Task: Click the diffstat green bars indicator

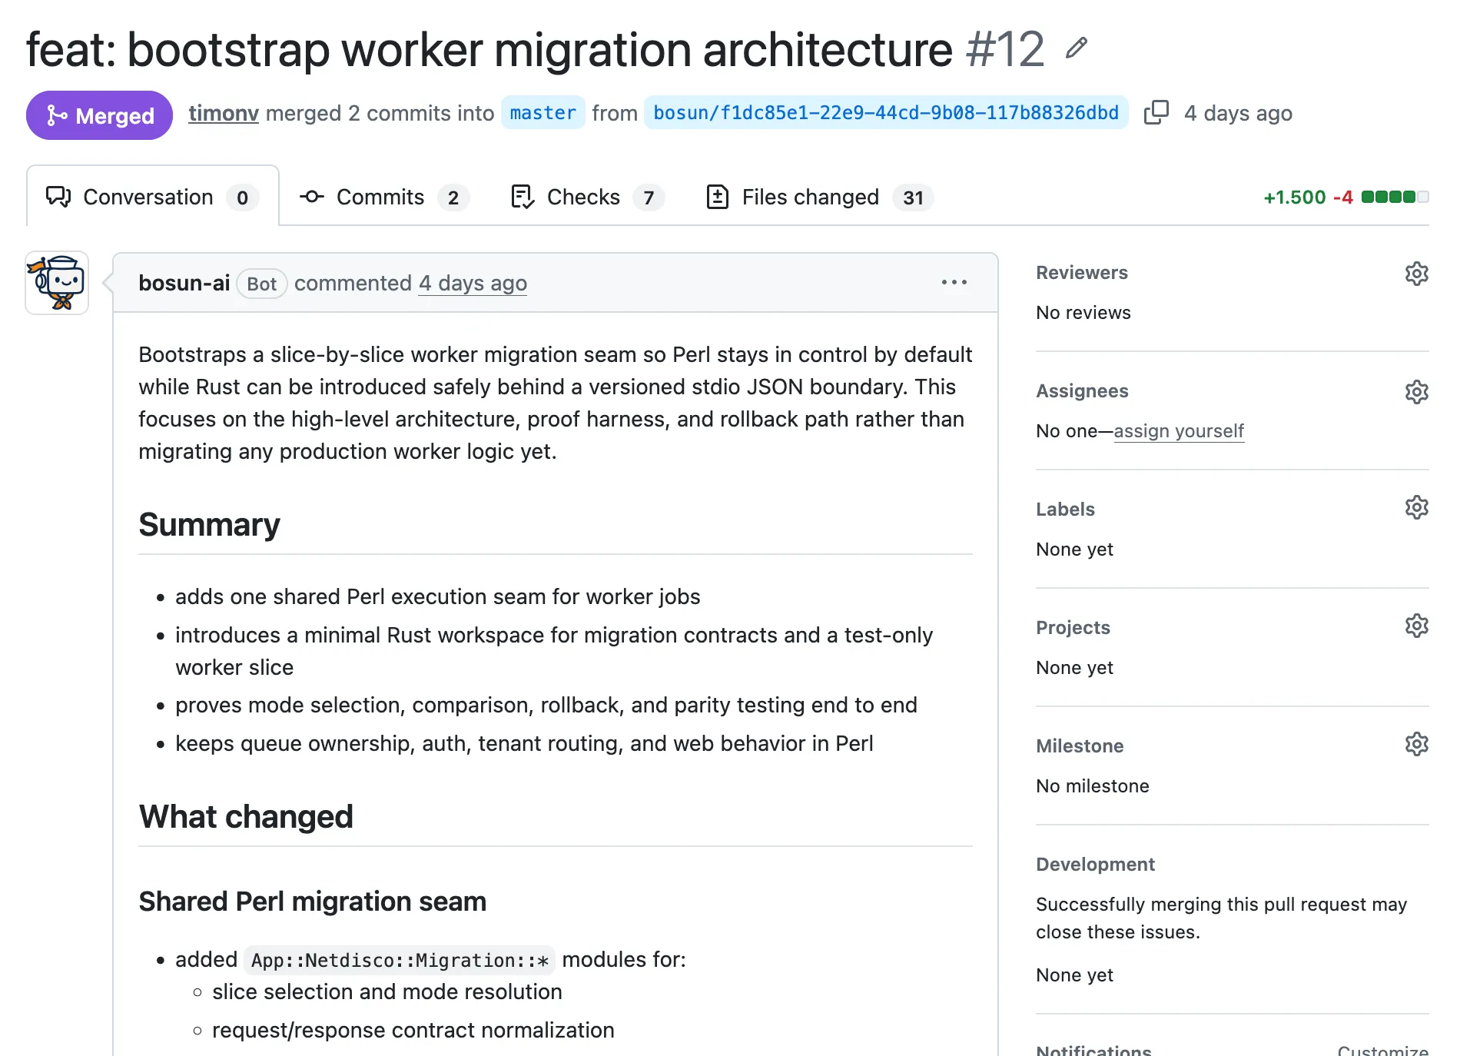Action: coord(1395,197)
